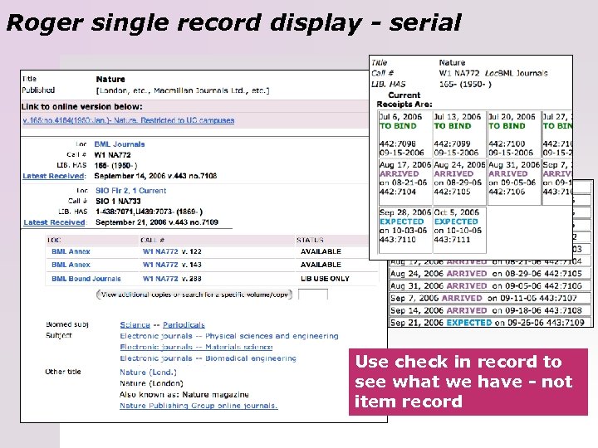Select BML Annex link in v. 143 row

point(71,265)
